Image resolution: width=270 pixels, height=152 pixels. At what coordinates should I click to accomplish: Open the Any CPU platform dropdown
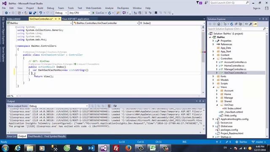point(79,13)
